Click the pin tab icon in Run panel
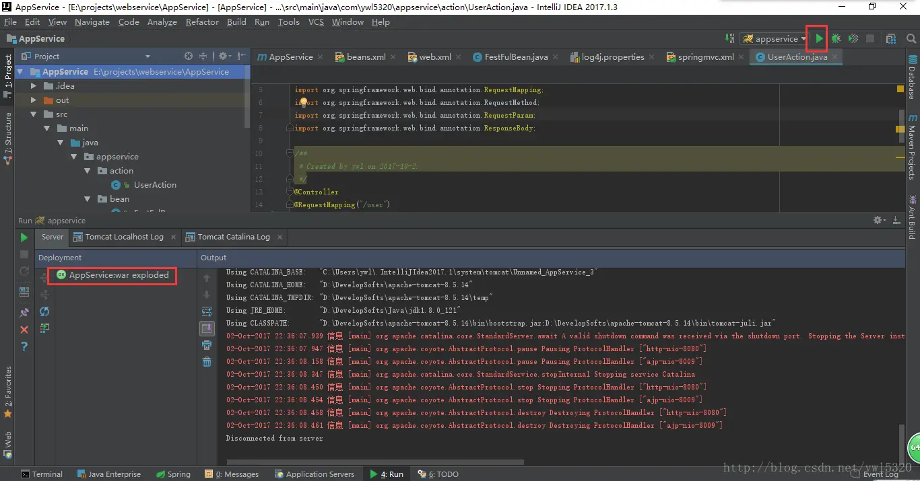The width and height of the screenshot is (920, 481). click(x=24, y=313)
